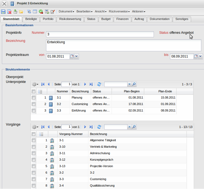204x189 pixels.
Task: Refresh the Unterprojekte table
Action: pyautogui.click(x=99, y=85)
